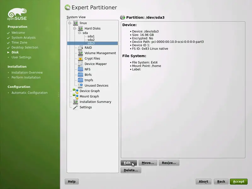The image size is (252, 189).
Task: Click the RAID icon in System View
Action: point(80,48)
